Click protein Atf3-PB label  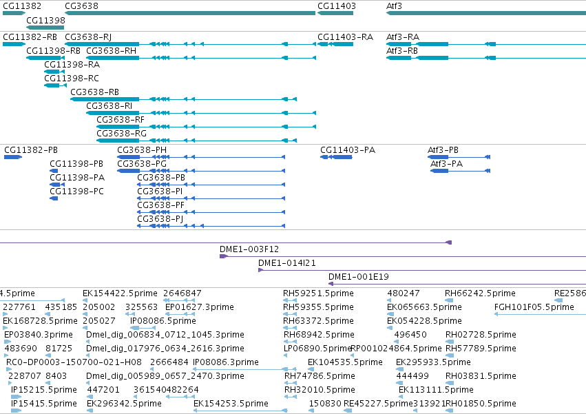(x=443, y=150)
